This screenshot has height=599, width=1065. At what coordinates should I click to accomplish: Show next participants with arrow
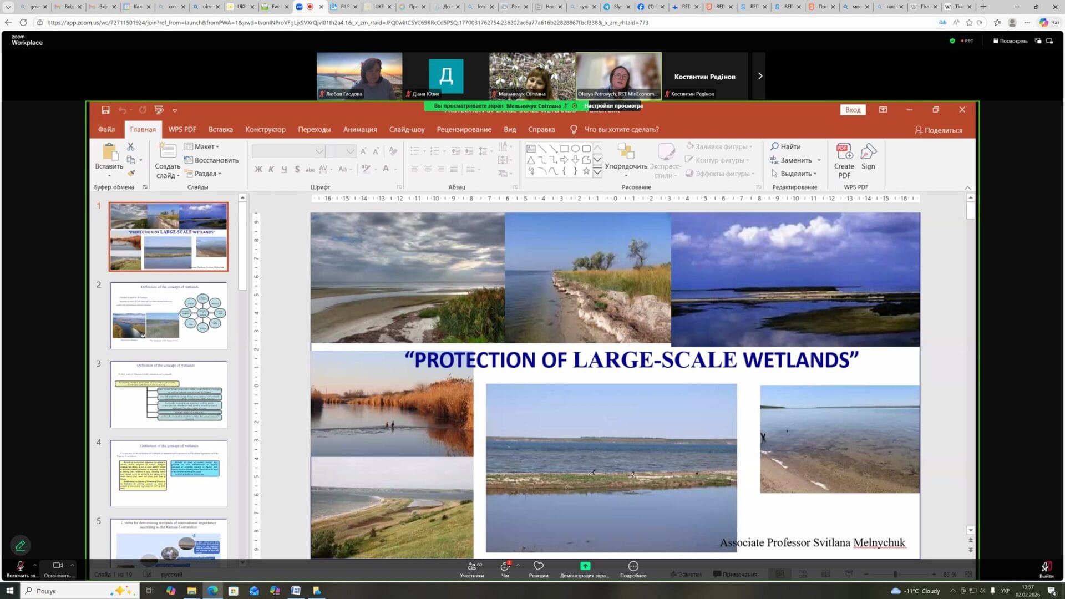760,76
